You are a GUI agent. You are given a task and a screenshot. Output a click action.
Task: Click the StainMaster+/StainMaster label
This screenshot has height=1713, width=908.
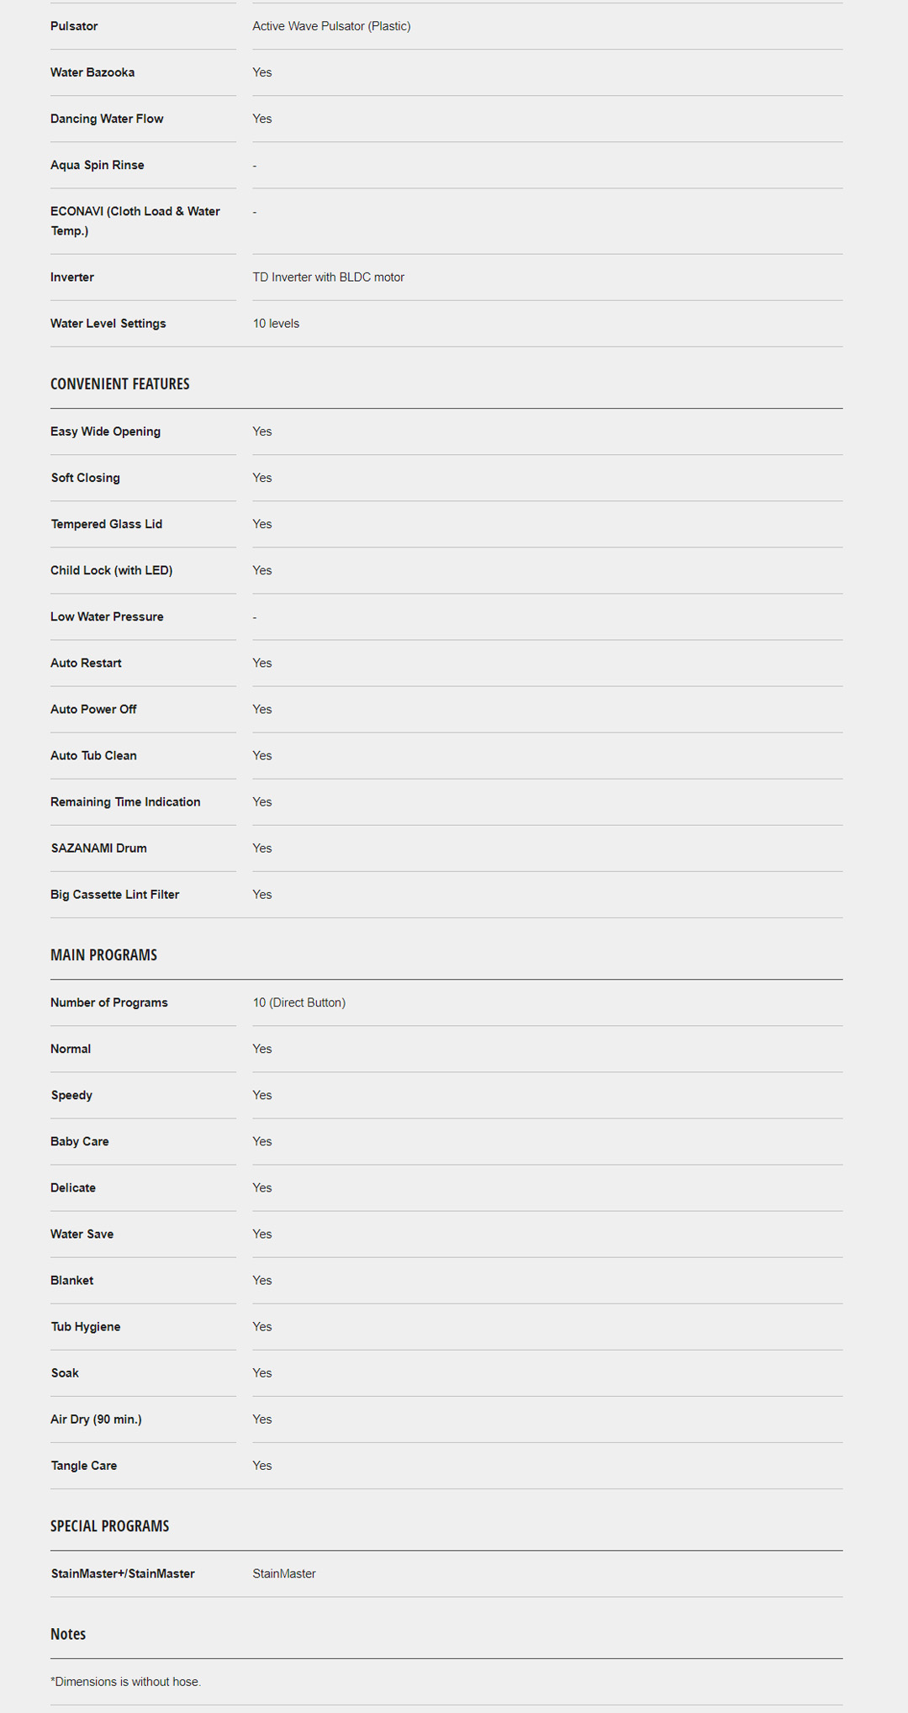pyautogui.click(x=123, y=1573)
